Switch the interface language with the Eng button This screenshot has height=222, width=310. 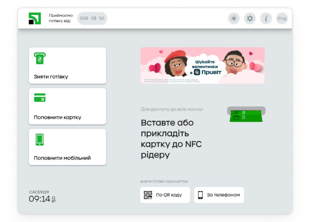coord(282,19)
